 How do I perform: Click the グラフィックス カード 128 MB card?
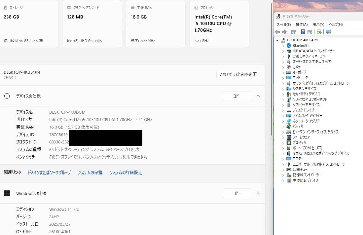[x=92, y=24]
